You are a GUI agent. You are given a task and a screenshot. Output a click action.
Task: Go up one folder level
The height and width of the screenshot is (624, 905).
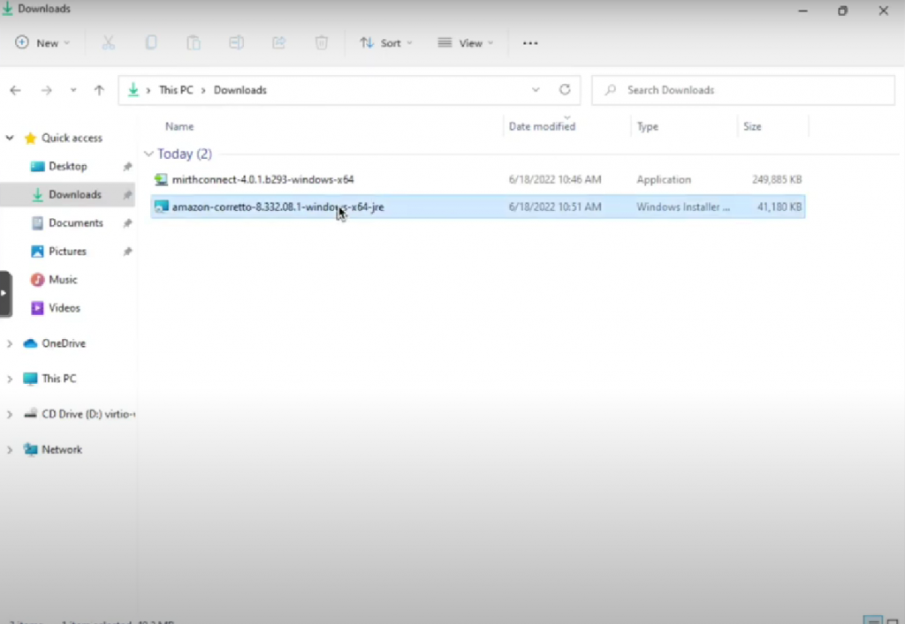point(99,90)
